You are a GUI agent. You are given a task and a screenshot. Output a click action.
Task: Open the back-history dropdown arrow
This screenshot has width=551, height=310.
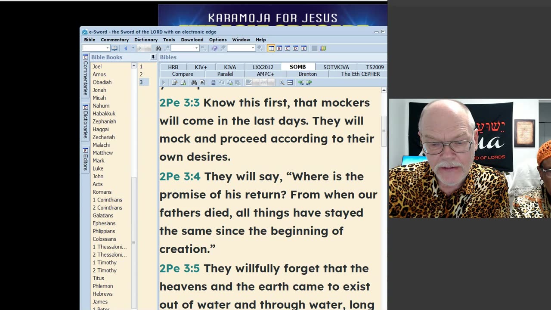133,48
